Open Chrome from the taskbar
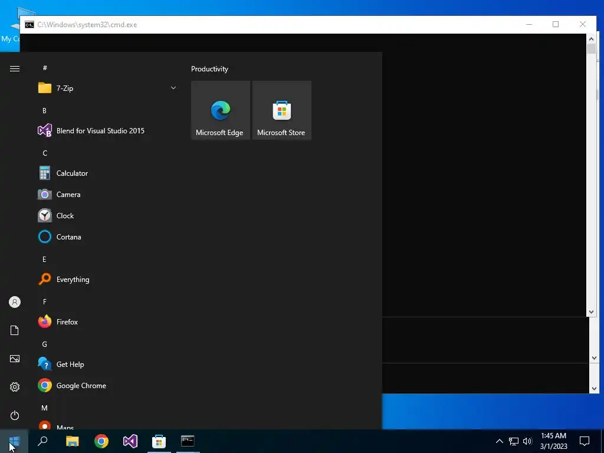Image resolution: width=604 pixels, height=453 pixels. click(101, 441)
